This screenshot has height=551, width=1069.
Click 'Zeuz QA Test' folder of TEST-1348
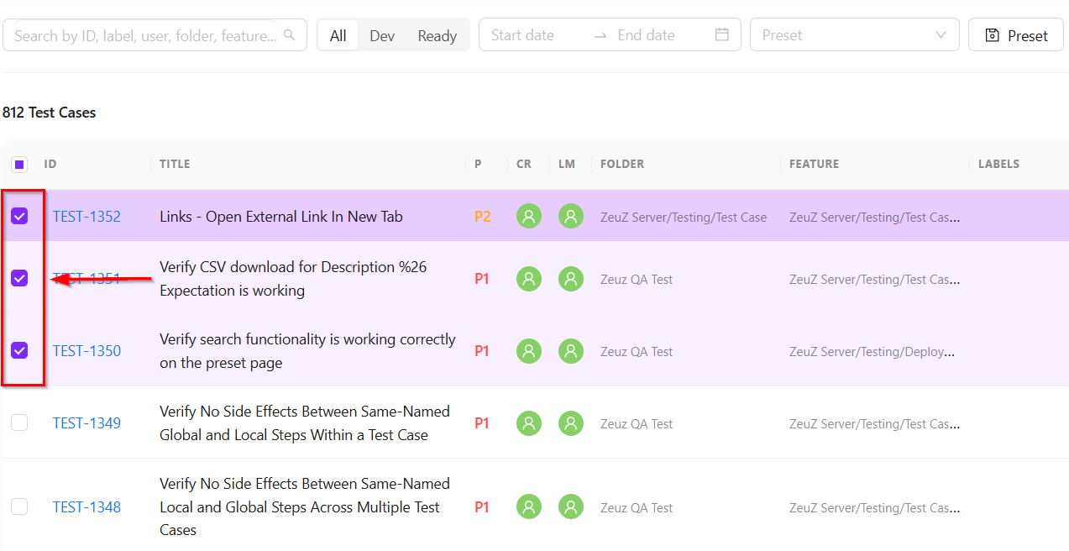[637, 508]
